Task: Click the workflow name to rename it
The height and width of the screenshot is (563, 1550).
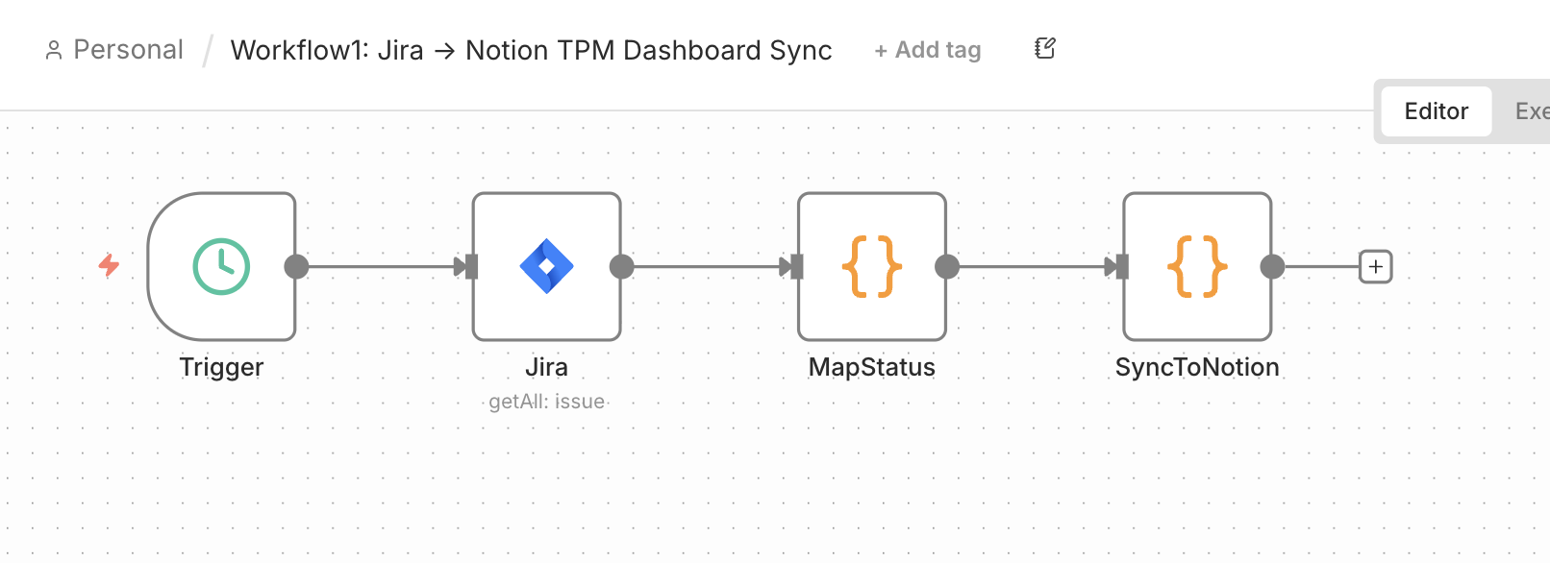Action: (531, 50)
